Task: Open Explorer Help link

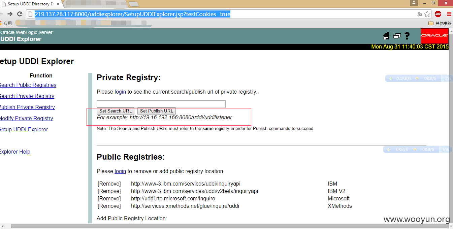Action: tap(15, 152)
